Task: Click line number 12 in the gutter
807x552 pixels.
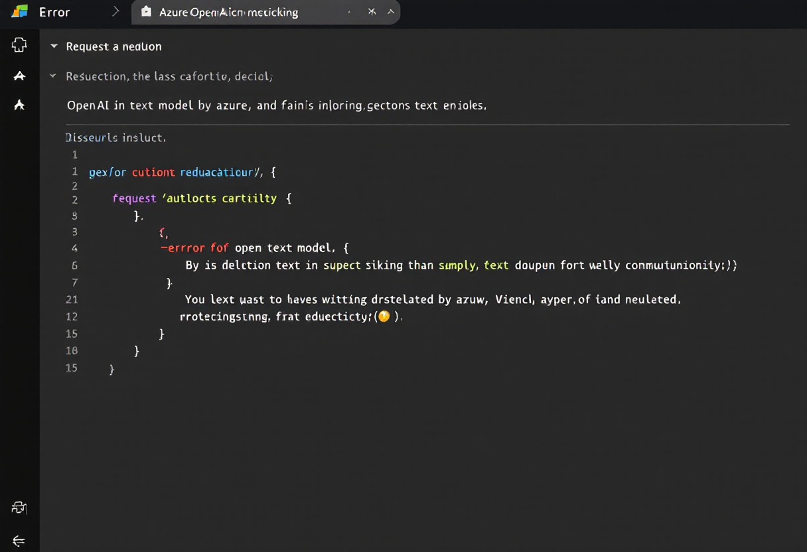Action: [x=72, y=317]
